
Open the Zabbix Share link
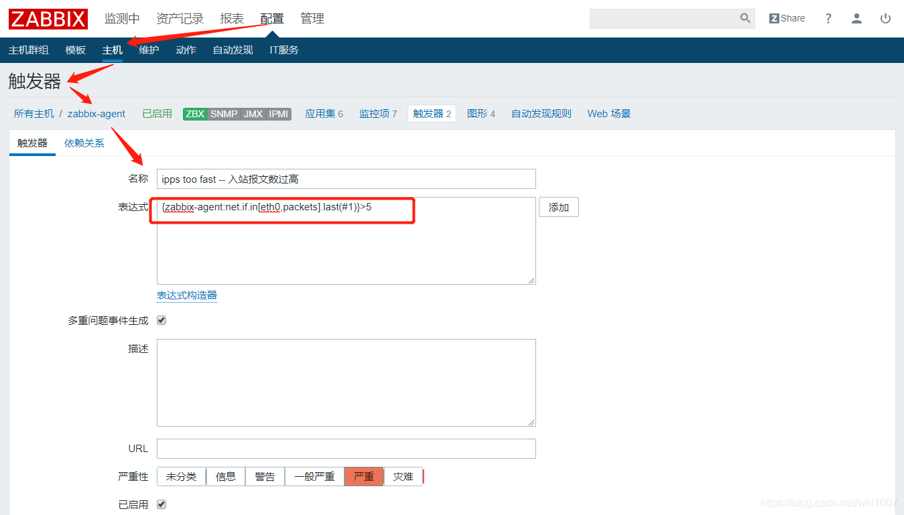[787, 18]
